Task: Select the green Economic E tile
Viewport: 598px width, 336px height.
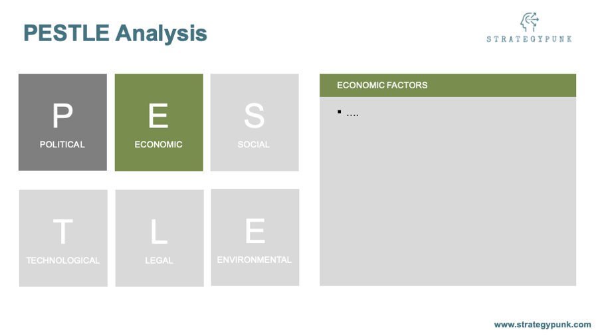Action: point(159,122)
